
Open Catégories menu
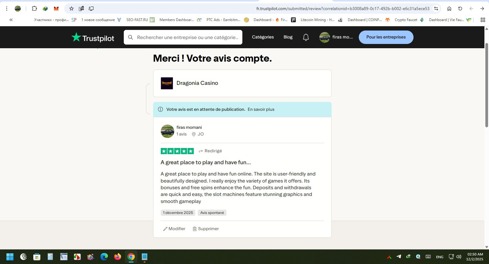tap(263, 37)
